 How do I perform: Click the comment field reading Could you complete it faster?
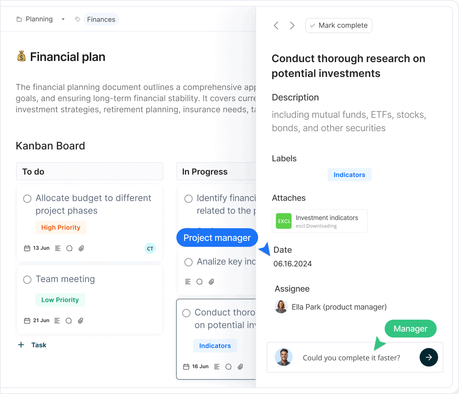point(351,358)
